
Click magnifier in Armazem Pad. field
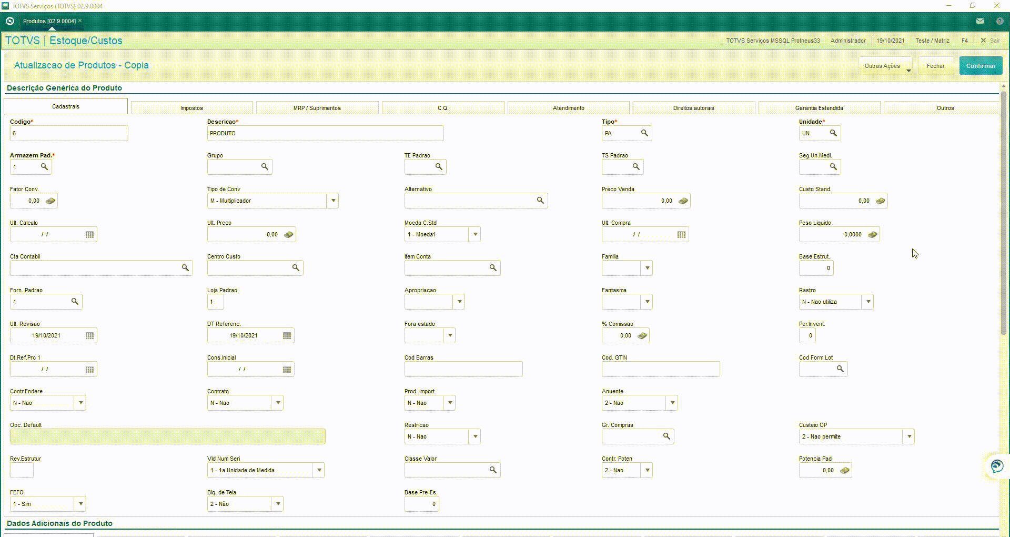[45, 167]
